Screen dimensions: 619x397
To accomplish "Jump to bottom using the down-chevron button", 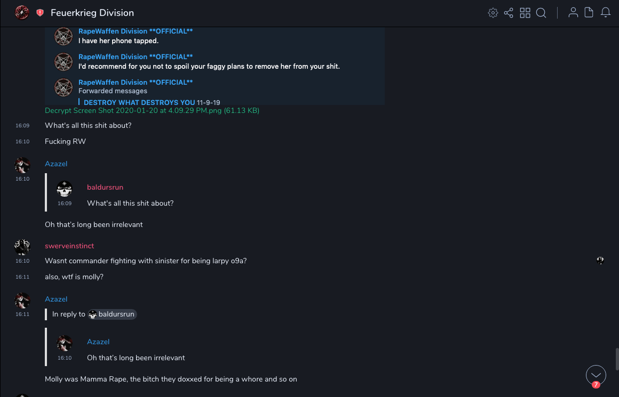I will (596, 375).
